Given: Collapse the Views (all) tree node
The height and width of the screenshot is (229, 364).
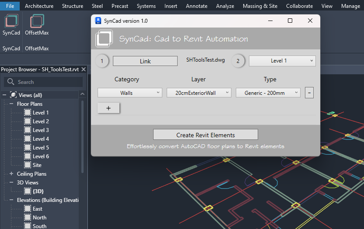Looking at the screenshot, I should click(x=4, y=95).
